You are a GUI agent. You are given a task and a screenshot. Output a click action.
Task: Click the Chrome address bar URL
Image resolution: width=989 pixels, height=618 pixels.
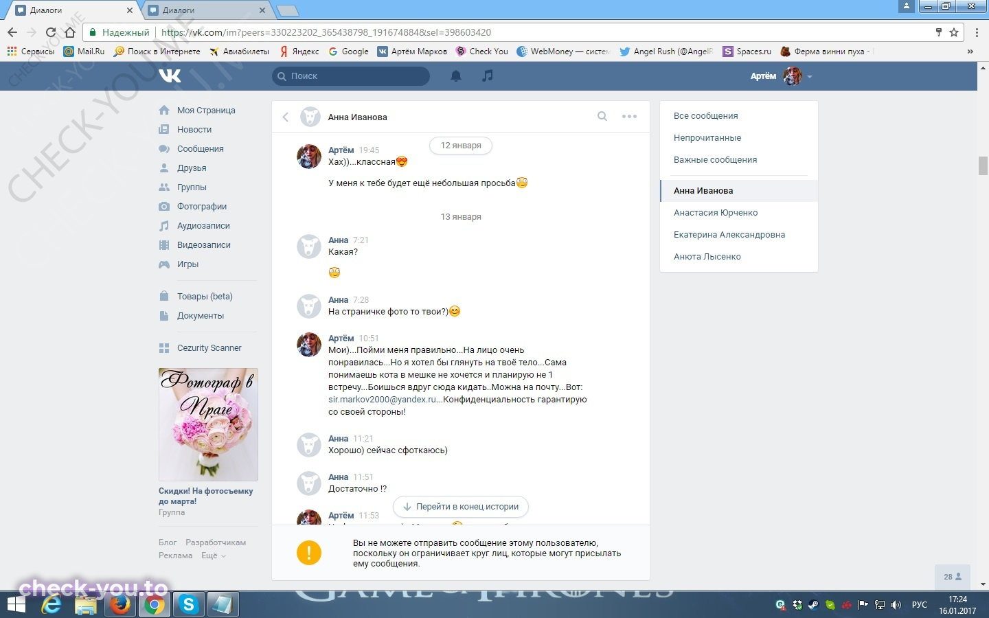[x=326, y=32]
